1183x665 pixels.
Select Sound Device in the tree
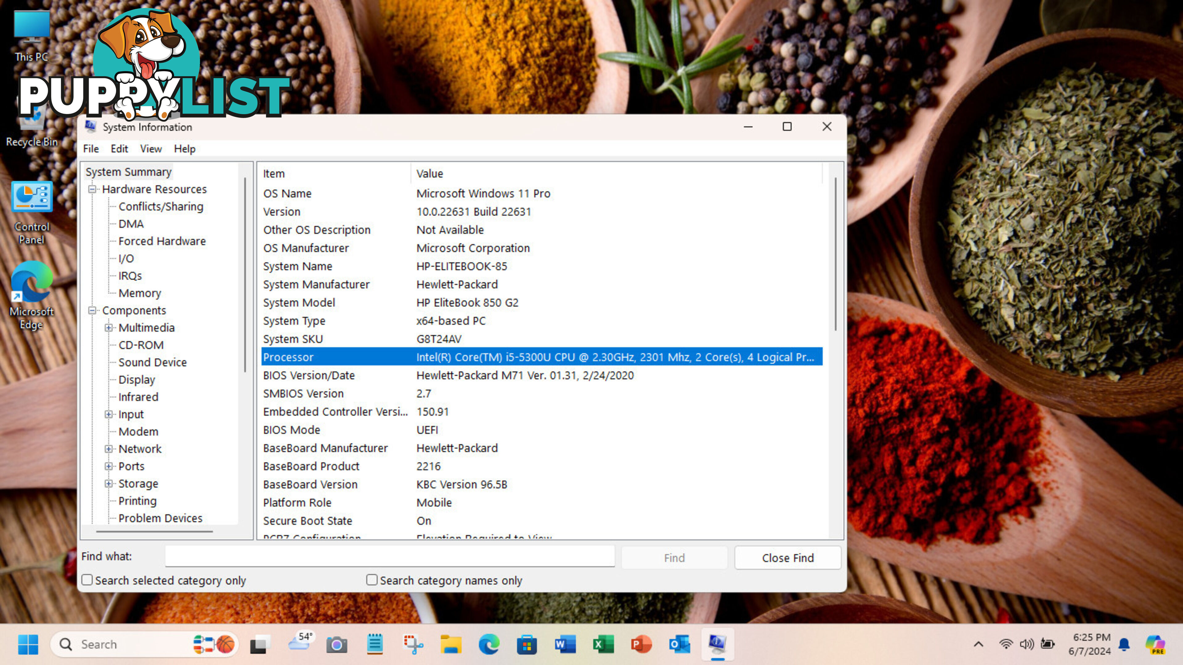(x=152, y=362)
